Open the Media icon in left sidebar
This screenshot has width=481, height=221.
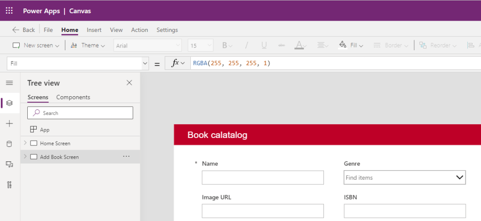(x=9, y=164)
